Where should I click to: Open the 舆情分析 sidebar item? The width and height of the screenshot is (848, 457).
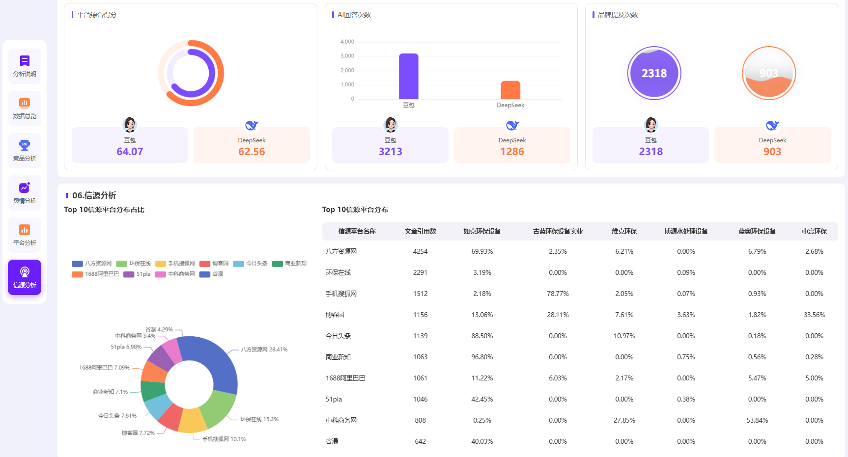tap(25, 193)
